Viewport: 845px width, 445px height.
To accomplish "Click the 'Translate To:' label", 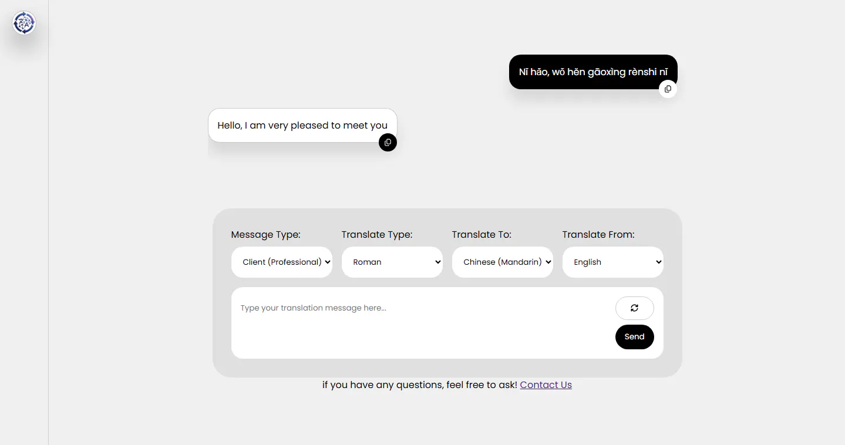I will pos(482,235).
